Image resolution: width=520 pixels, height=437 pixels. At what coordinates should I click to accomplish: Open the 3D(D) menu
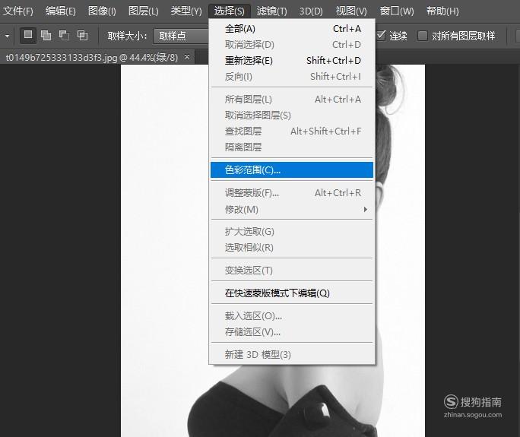[311, 11]
